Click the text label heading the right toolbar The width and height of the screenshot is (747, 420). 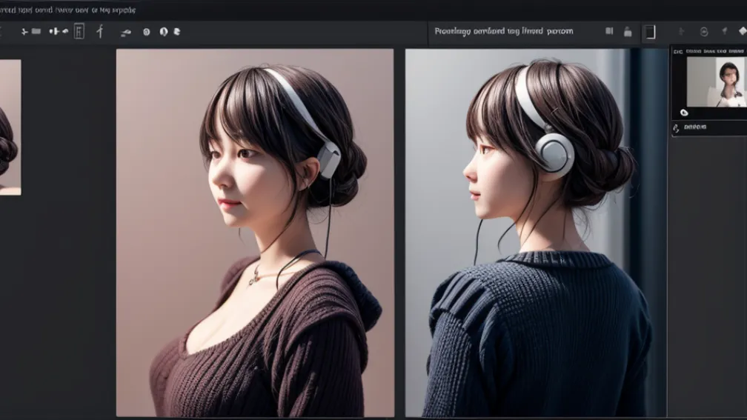pyautogui.click(x=504, y=31)
